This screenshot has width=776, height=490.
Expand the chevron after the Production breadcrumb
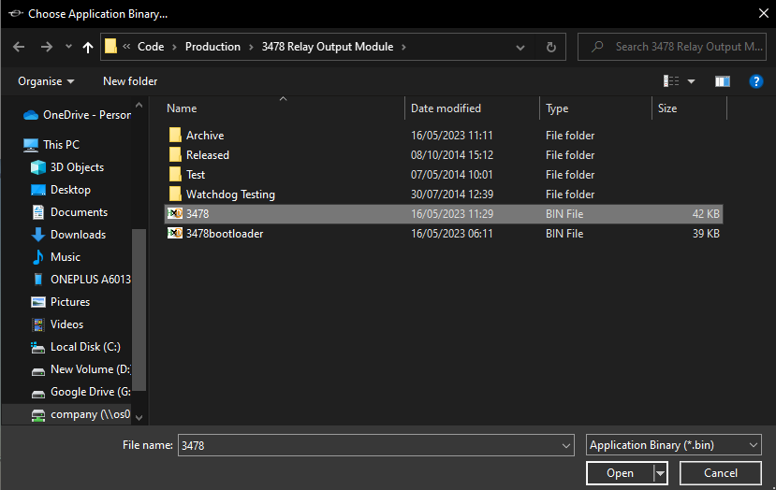pos(251,47)
